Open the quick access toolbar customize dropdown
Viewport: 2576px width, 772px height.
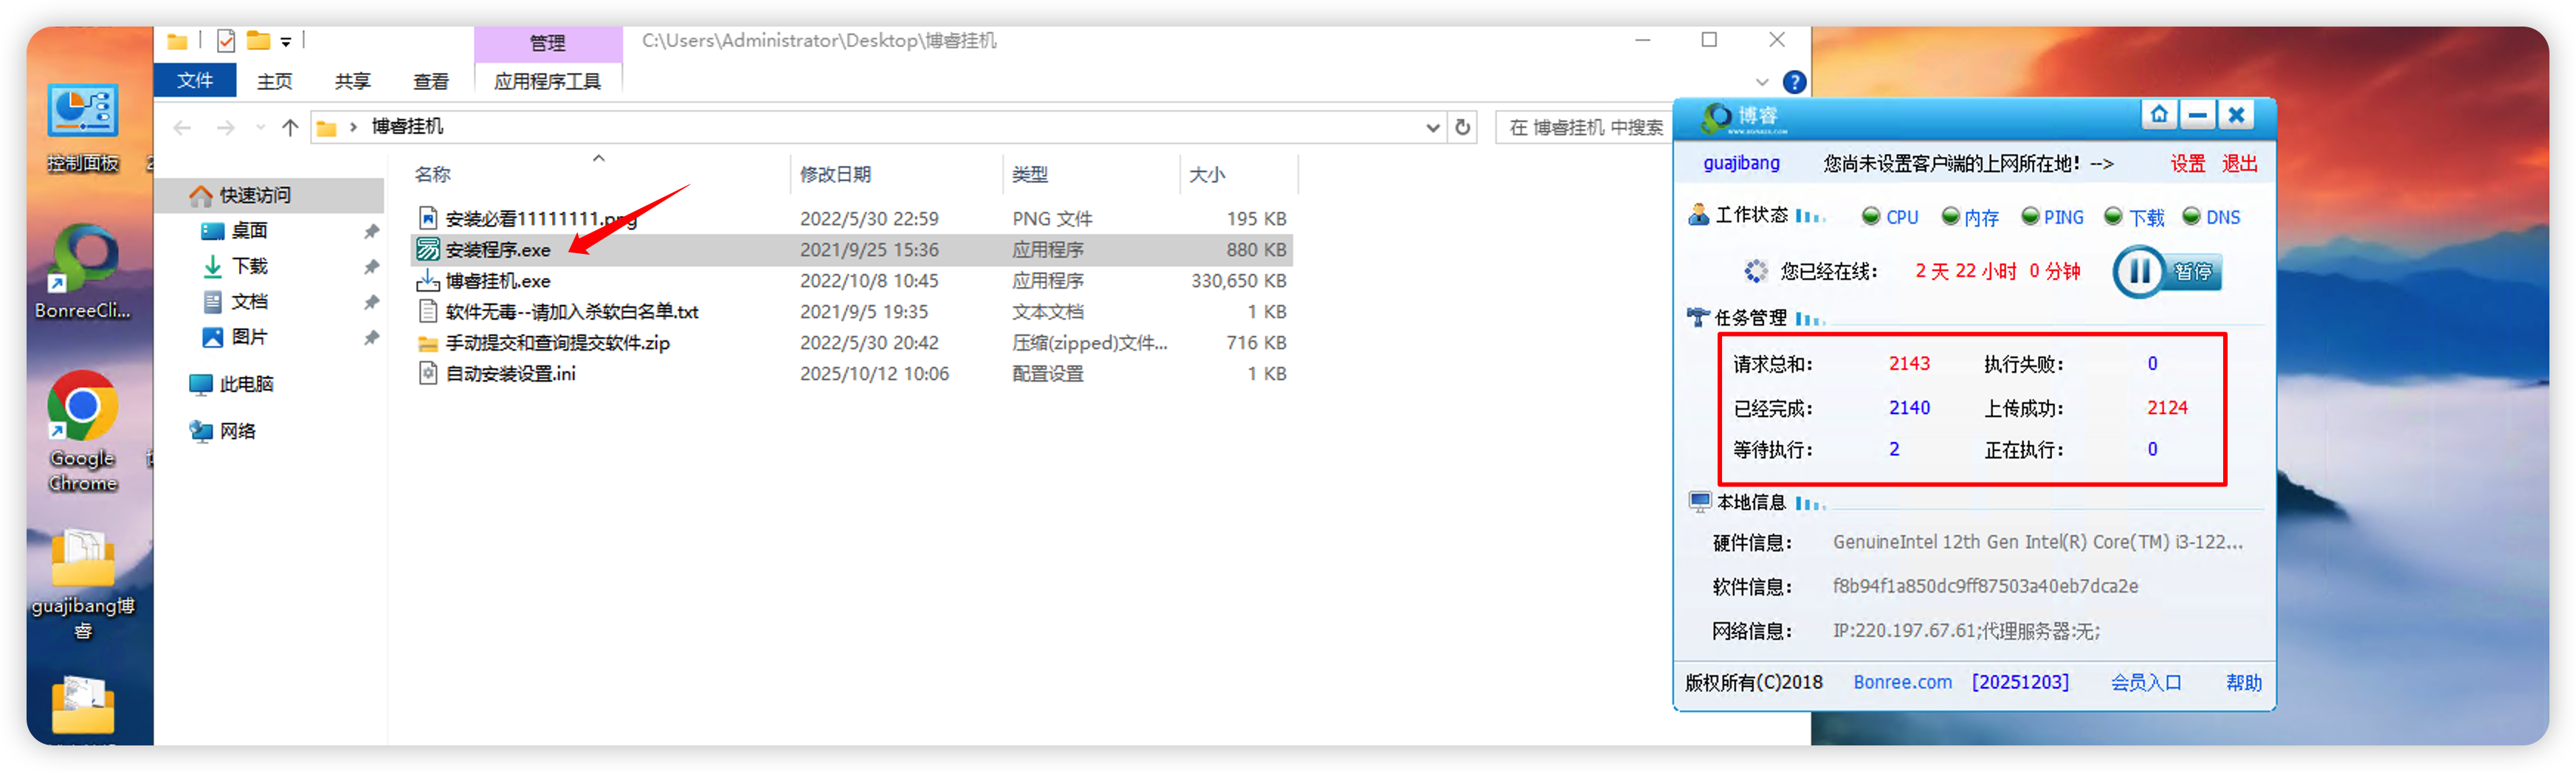point(286,42)
